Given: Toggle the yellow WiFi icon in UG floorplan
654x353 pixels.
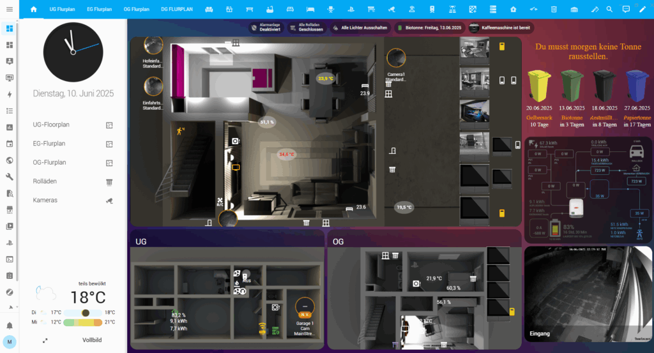Looking at the screenshot, I should (262, 328).
